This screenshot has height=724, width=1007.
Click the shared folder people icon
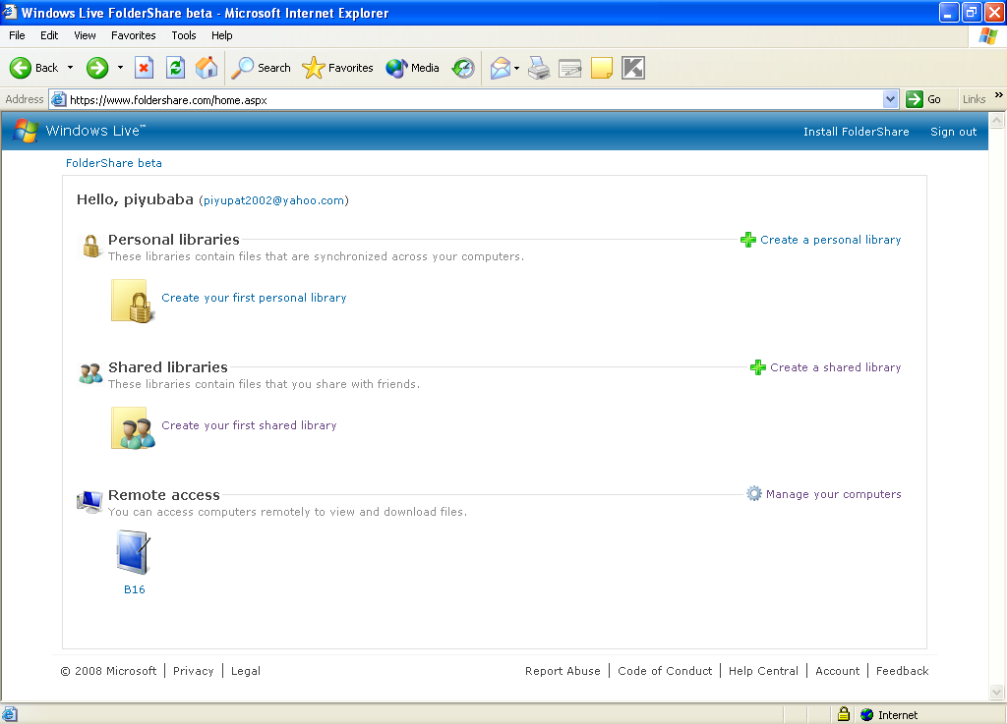(133, 428)
